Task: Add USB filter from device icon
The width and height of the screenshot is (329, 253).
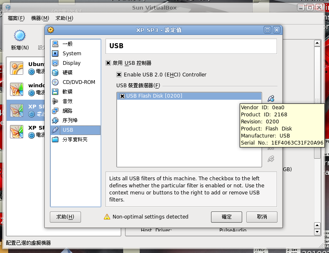Action: [x=271, y=98]
